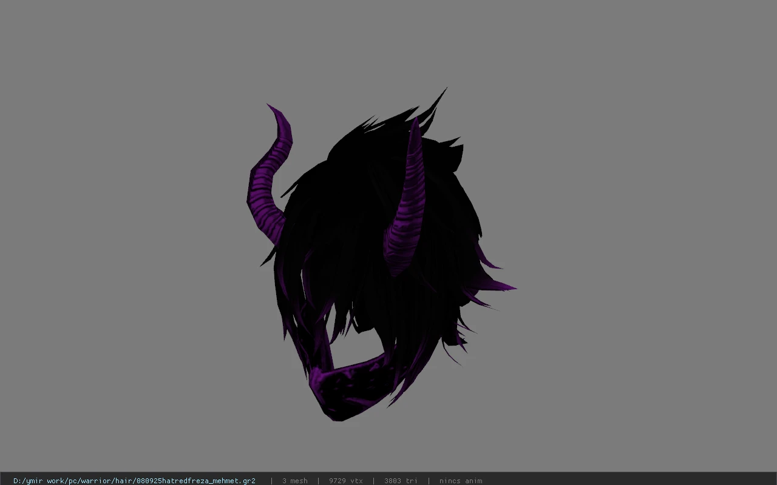Click the "9729 vtx" vertex count
Screen dimensions: 777x485
pyautogui.click(x=346, y=481)
